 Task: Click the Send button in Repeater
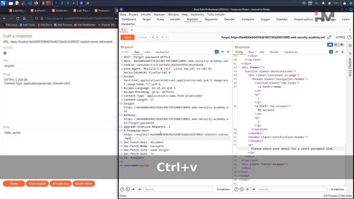click(x=128, y=38)
